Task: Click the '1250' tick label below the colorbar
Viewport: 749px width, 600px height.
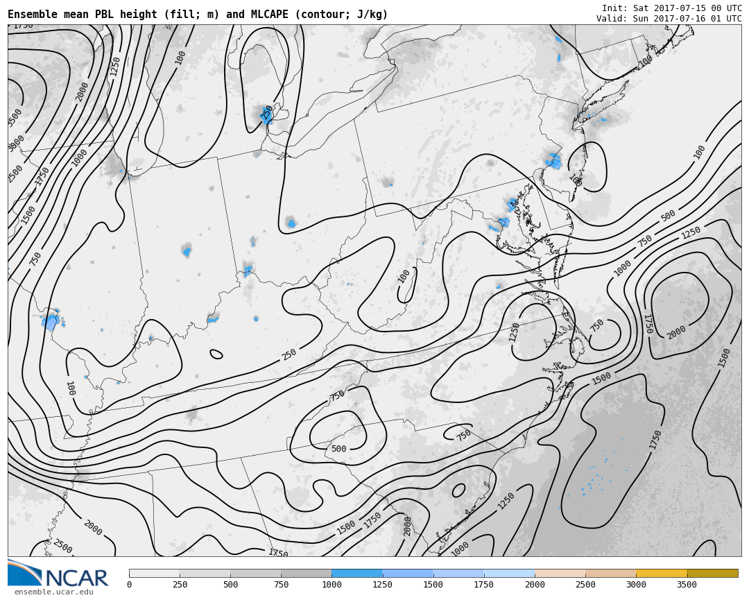Action: click(x=383, y=584)
